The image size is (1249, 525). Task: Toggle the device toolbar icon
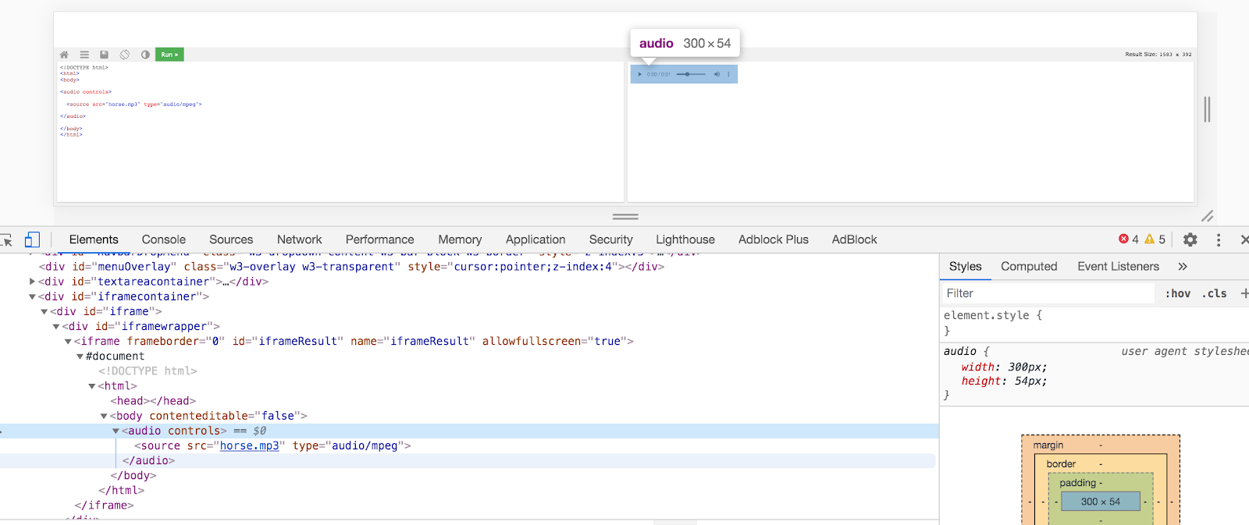click(x=32, y=239)
